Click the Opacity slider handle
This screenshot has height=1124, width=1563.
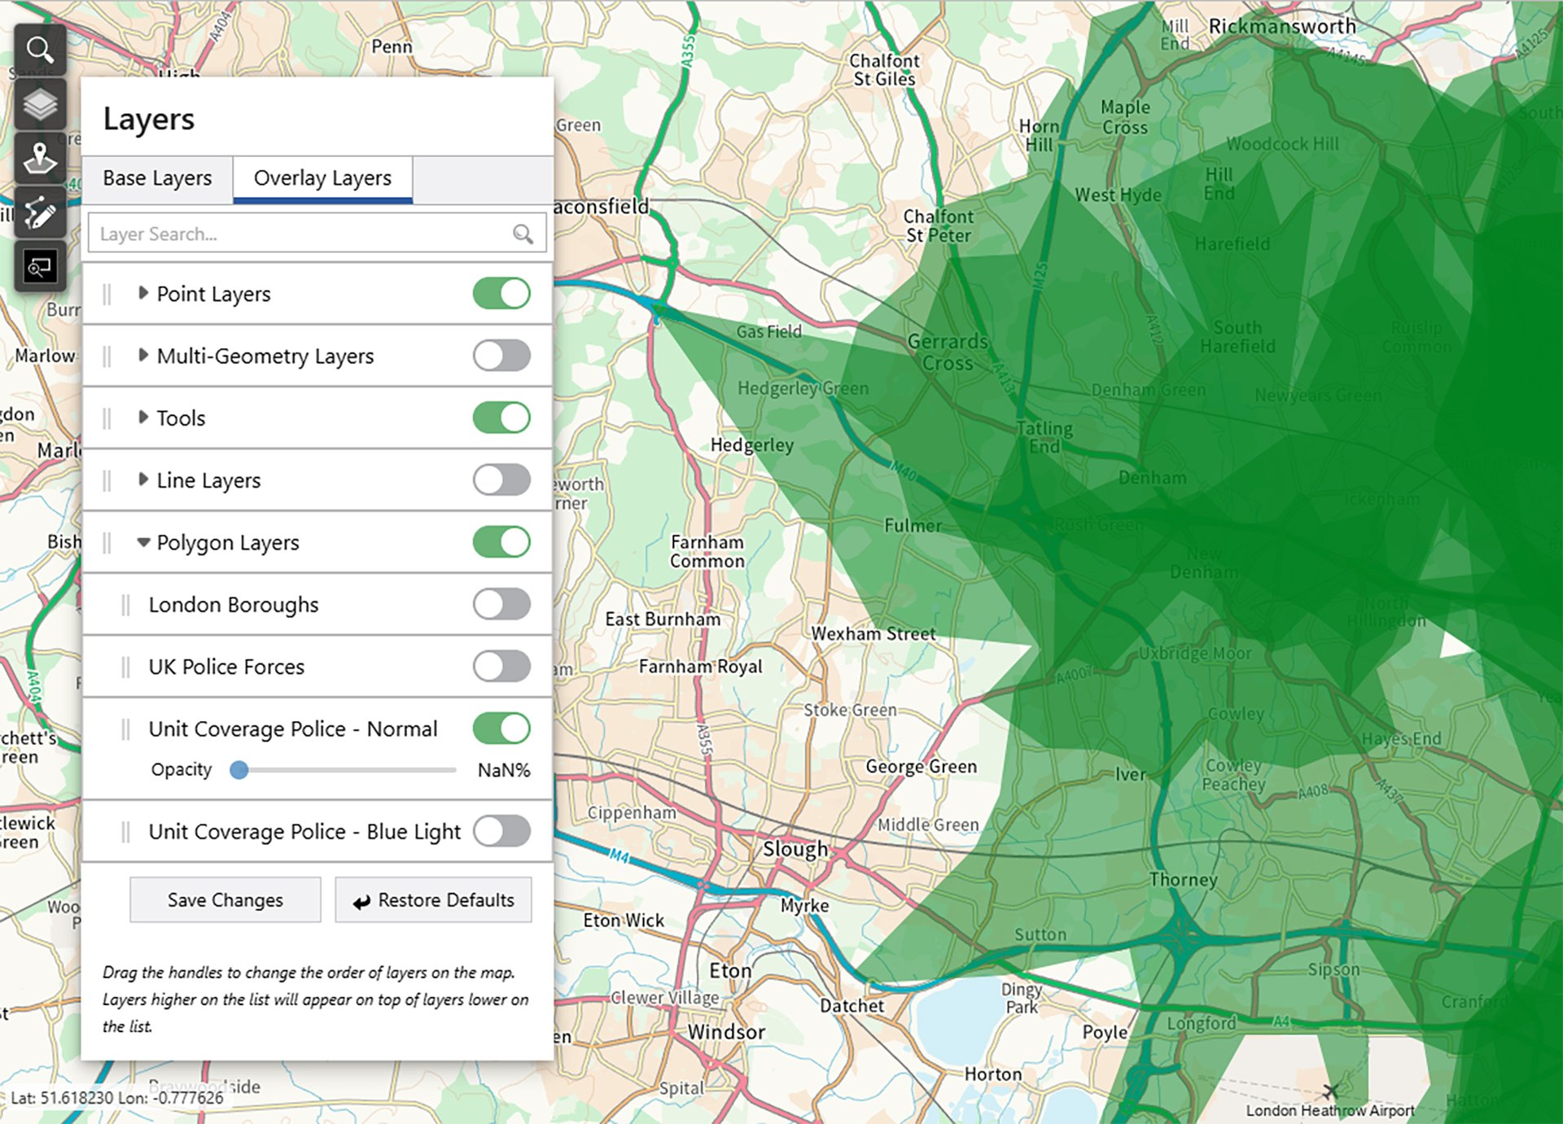(239, 770)
